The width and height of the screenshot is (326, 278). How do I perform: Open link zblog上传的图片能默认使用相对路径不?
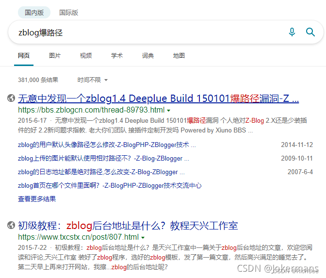coord(103,159)
